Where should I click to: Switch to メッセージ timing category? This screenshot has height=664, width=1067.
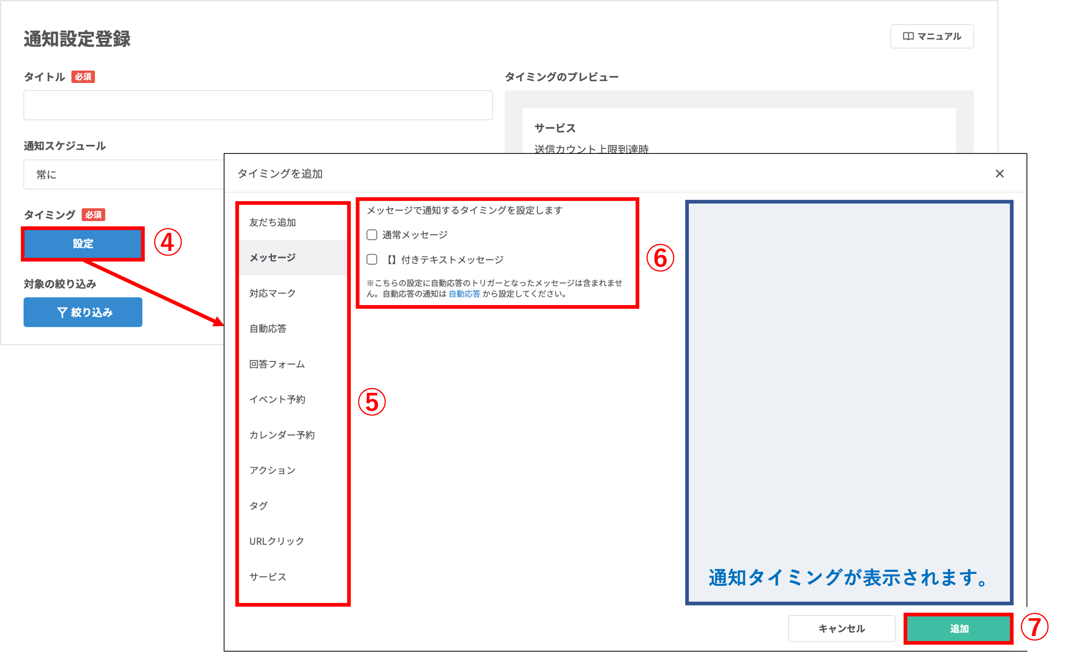click(x=272, y=257)
